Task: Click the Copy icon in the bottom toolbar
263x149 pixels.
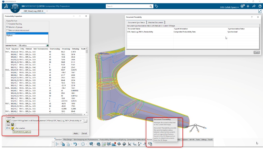Action: click(x=63, y=144)
